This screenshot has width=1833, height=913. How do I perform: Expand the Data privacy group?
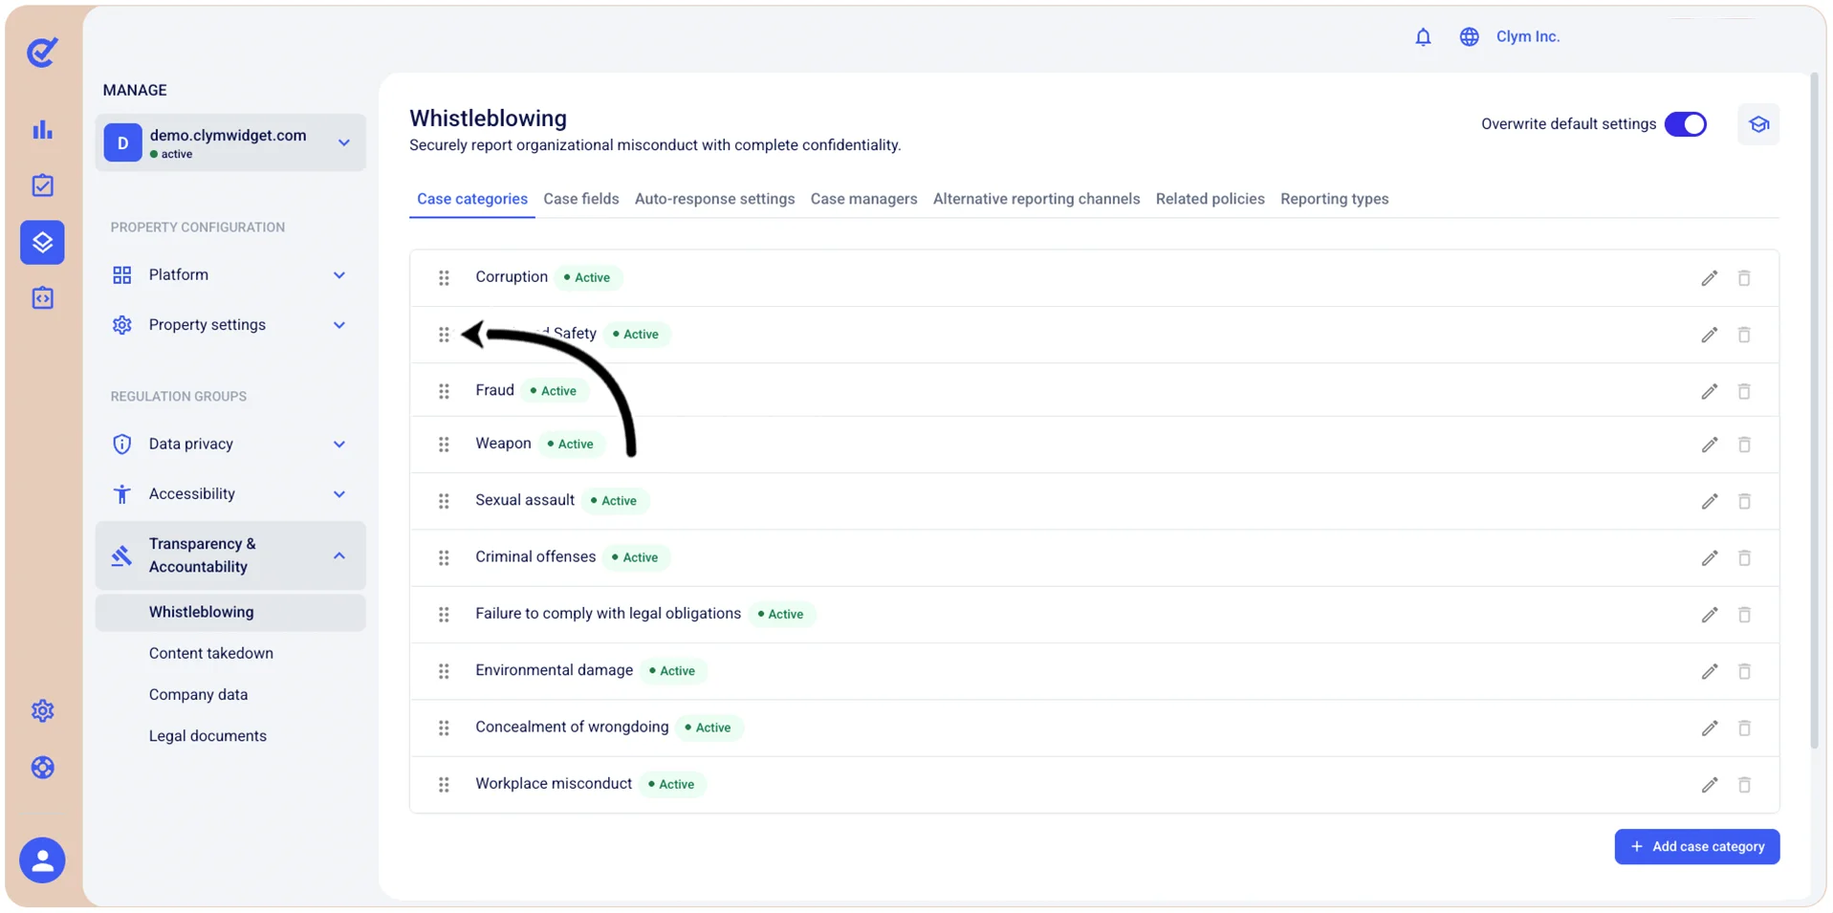pyautogui.click(x=230, y=444)
